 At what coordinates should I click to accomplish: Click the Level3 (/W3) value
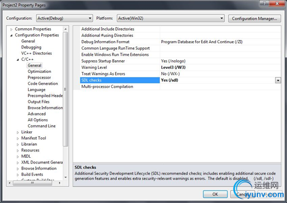(173, 67)
